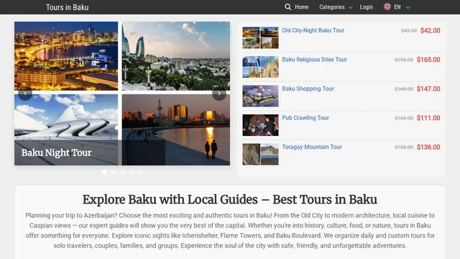This screenshot has width=460, height=259.
Task: Click the crossed-out $49.00 price
Action: point(409,30)
